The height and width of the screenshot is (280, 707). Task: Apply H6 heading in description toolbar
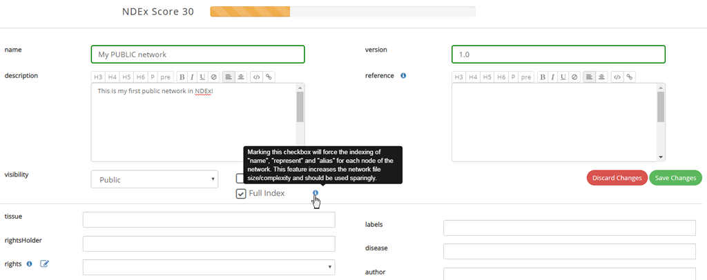pos(141,77)
